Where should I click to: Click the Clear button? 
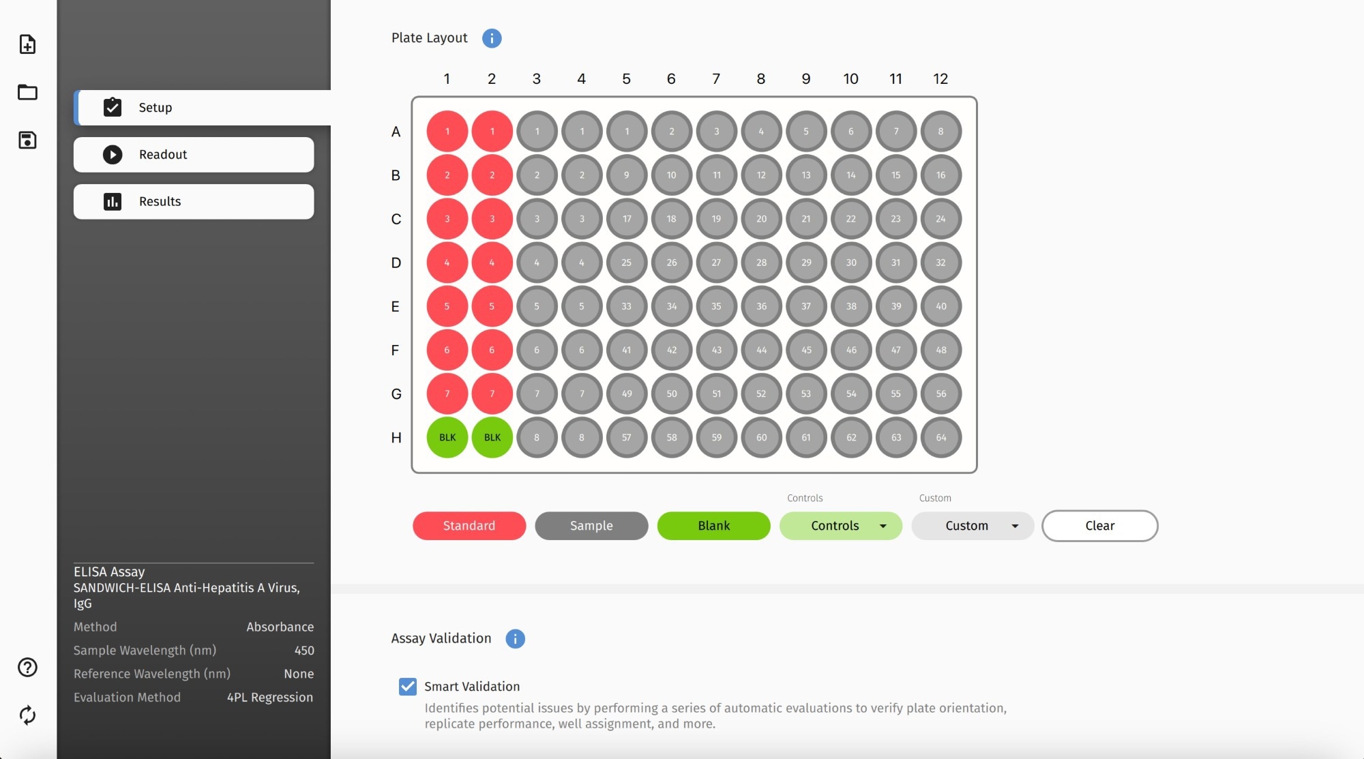coord(1099,526)
